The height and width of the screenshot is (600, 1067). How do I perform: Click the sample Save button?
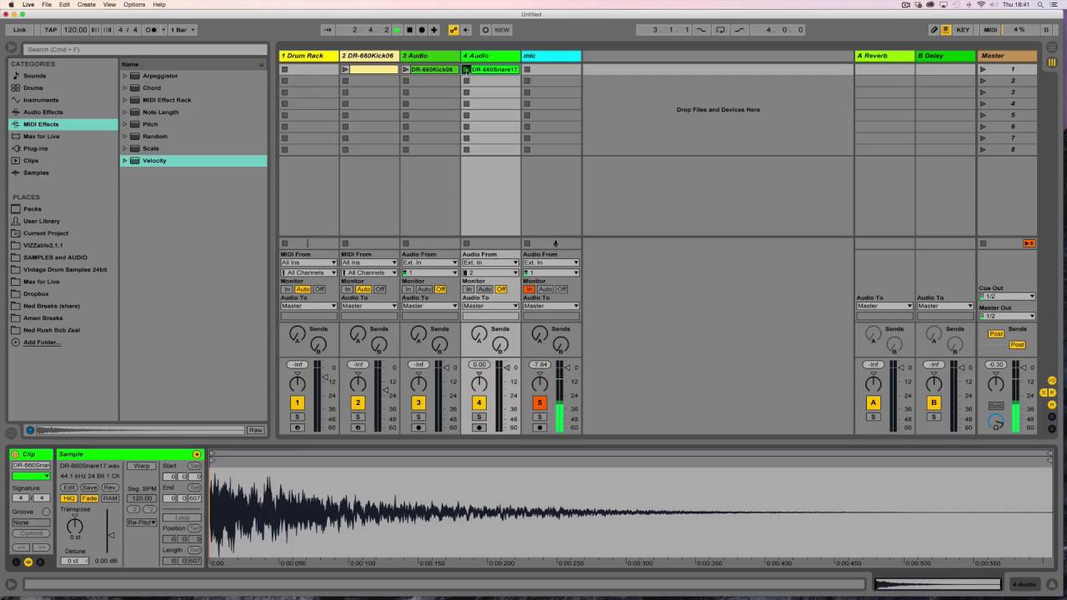point(89,487)
